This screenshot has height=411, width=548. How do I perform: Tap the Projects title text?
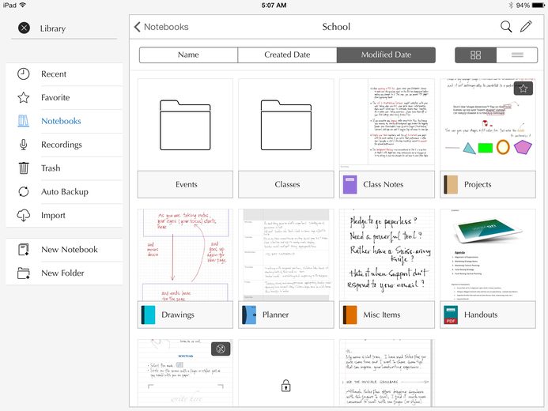(478, 184)
